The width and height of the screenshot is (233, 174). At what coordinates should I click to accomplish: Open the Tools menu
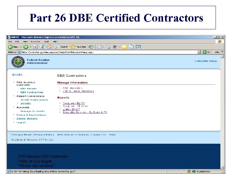[47, 42]
